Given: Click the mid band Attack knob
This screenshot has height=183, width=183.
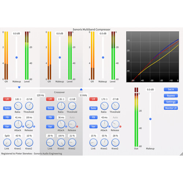Looking at the screenshot, I should pos(61,124).
